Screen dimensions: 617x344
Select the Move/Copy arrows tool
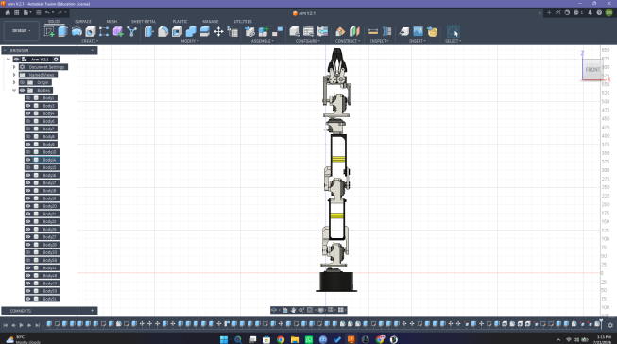[x=218, y=31]
